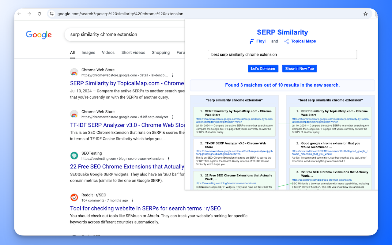Click the Chrome Web Store favicon on first result
Viewport: 392px width, 245px height.
(x=74, y=72)
